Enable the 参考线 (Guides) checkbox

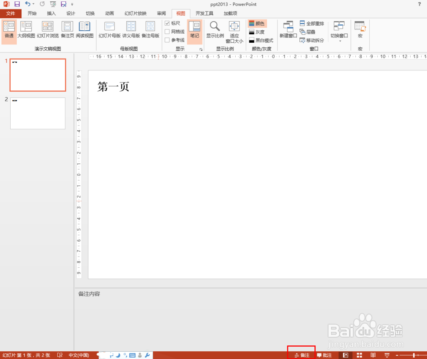167,40
